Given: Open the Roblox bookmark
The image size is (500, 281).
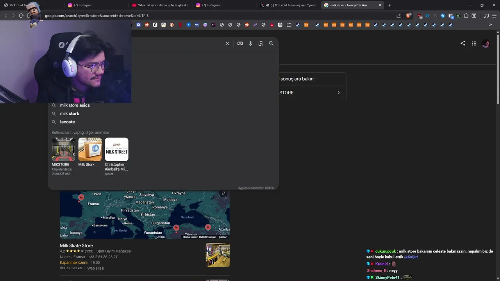Looking at the screenshot, I should click(139, 25).
